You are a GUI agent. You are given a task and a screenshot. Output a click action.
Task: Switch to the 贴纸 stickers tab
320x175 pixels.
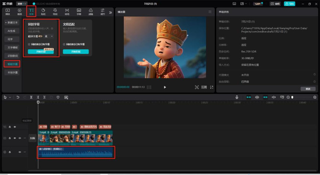point(43,12)
